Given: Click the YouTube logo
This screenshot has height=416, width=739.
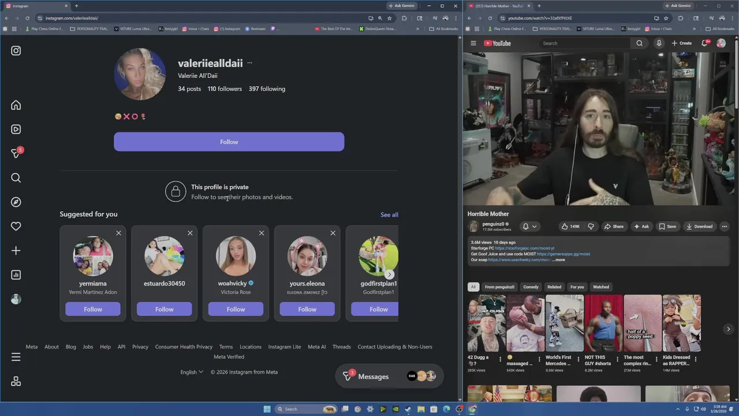Looking at the screenshot, I should [497, 43].
